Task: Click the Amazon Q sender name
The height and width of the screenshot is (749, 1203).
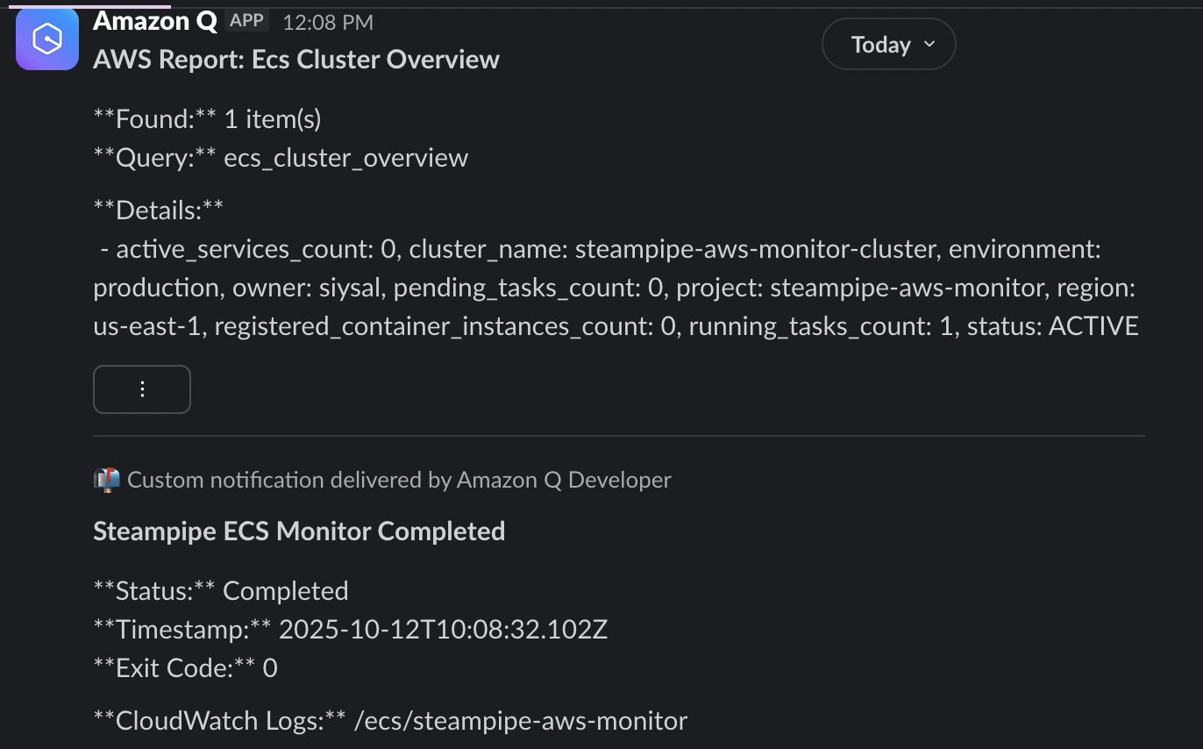Action: [154, 20]
